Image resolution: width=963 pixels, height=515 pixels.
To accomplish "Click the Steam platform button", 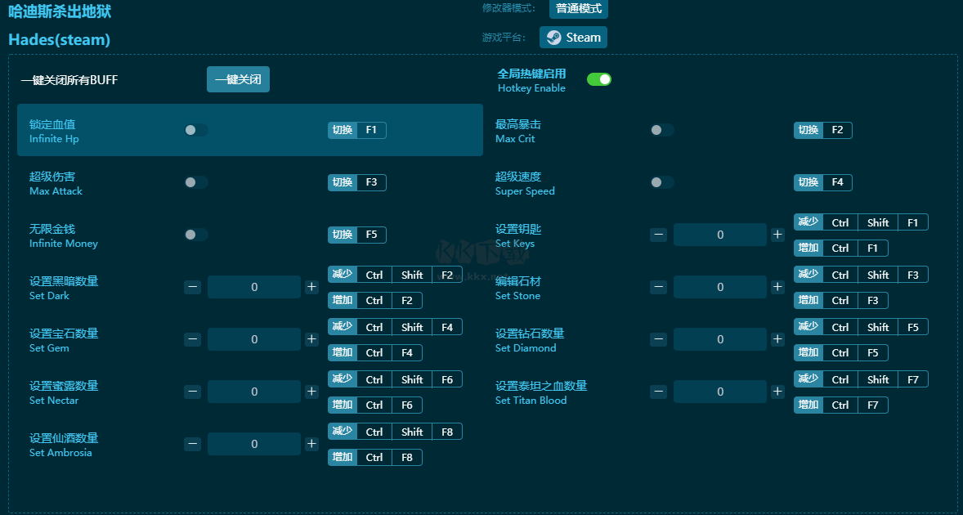I will (573, 38).
